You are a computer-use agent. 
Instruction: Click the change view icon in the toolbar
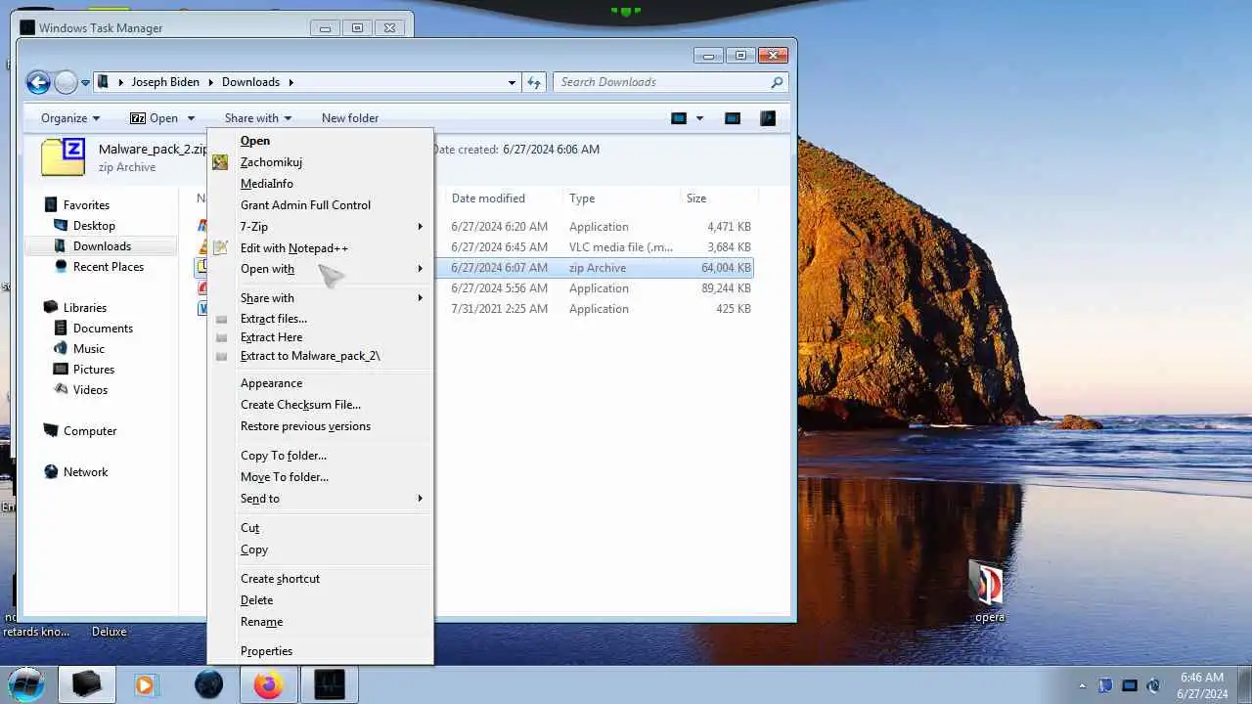679,118
